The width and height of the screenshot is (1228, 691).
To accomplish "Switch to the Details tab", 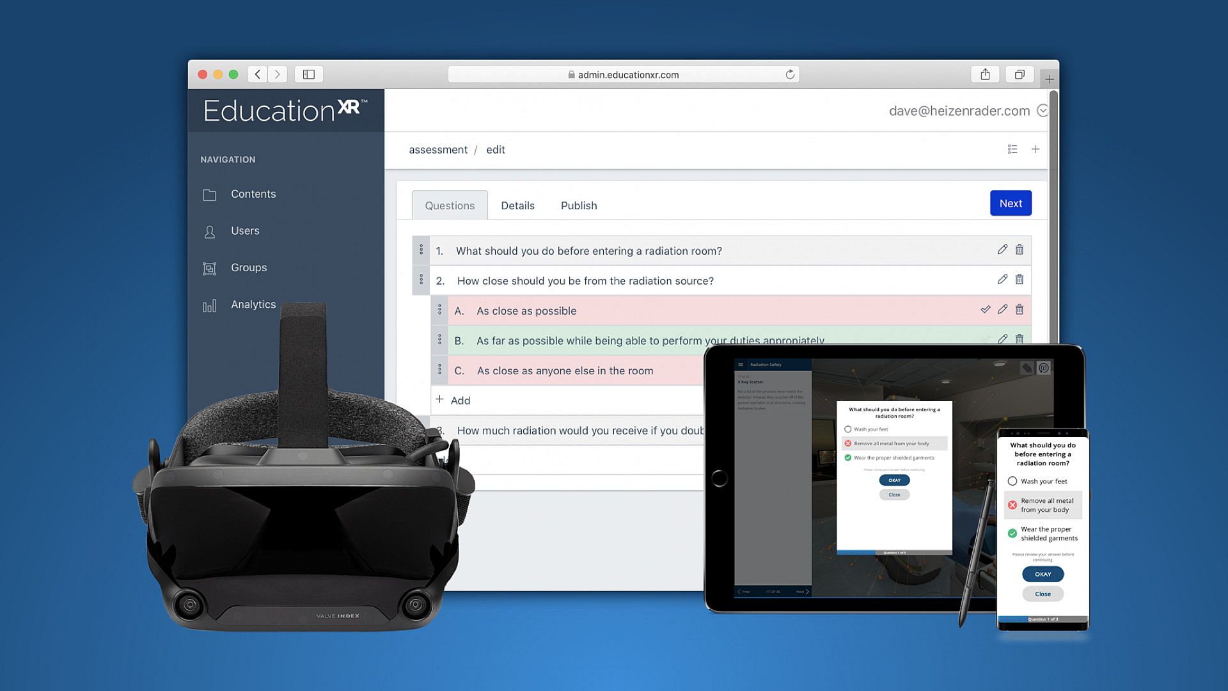I will [517, 205].
